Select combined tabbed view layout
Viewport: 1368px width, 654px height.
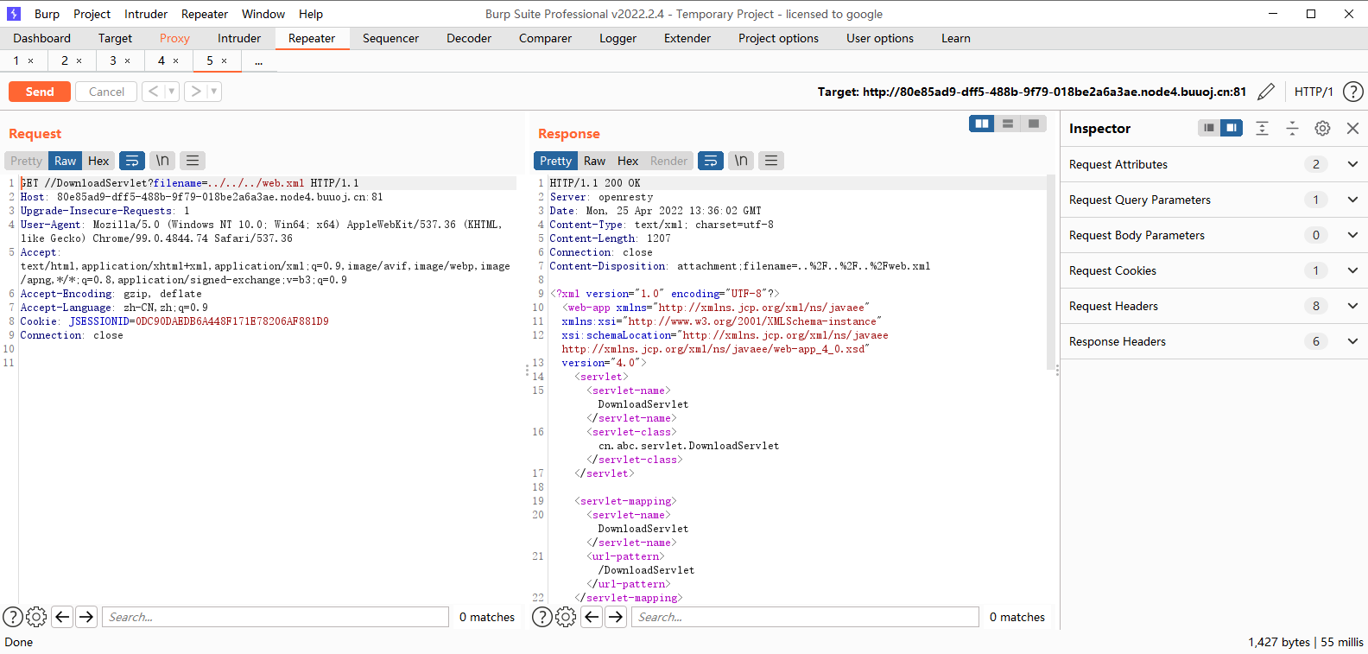pyautogui.click(x=1034, y=124)
